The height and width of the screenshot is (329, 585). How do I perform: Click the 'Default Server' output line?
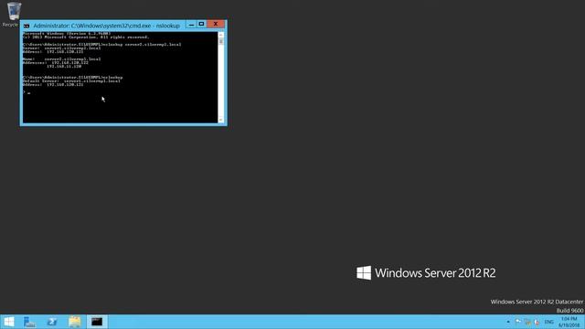click(x=71, y=81)
